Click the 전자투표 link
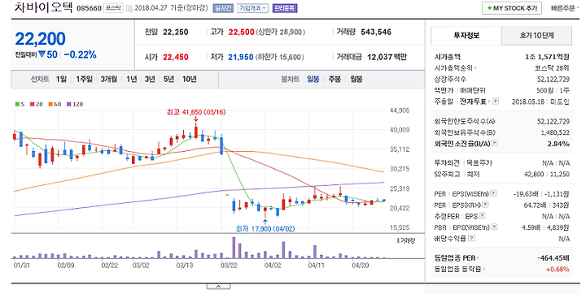 tap(473, 101)
